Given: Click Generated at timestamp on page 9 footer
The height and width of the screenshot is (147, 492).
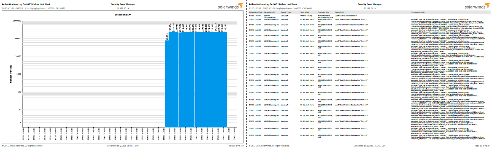Looking at the screenshot, I should [x=123, y=146].
